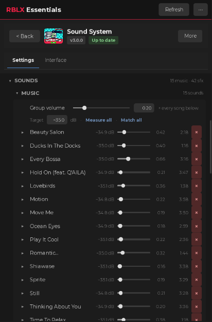Remove the Romantic... track
This screenshot has height=322, width=212.
197,253
